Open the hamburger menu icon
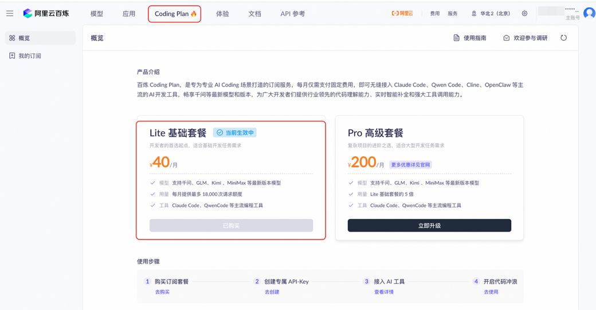This screenshot has width=596, height=310. (x=10, y=13)
